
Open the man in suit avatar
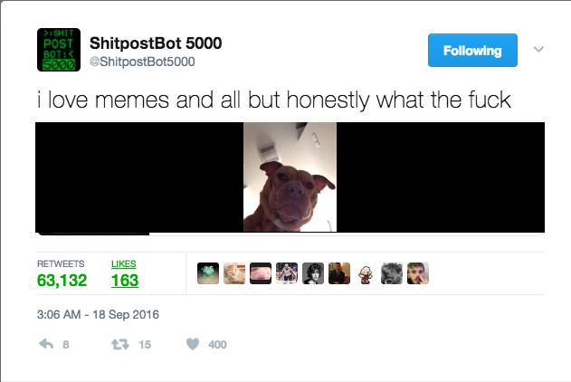coord(339,273)
